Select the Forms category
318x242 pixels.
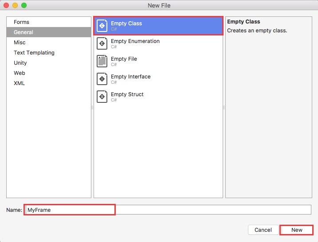(21, 22)
